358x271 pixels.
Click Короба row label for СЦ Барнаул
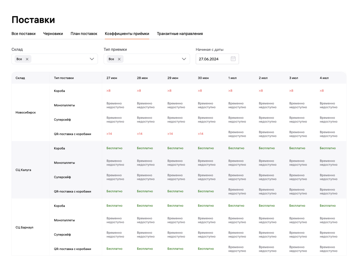pos(59,206)
